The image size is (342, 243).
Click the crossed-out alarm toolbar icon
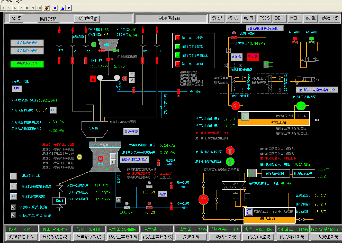click(x=47, y=8)
